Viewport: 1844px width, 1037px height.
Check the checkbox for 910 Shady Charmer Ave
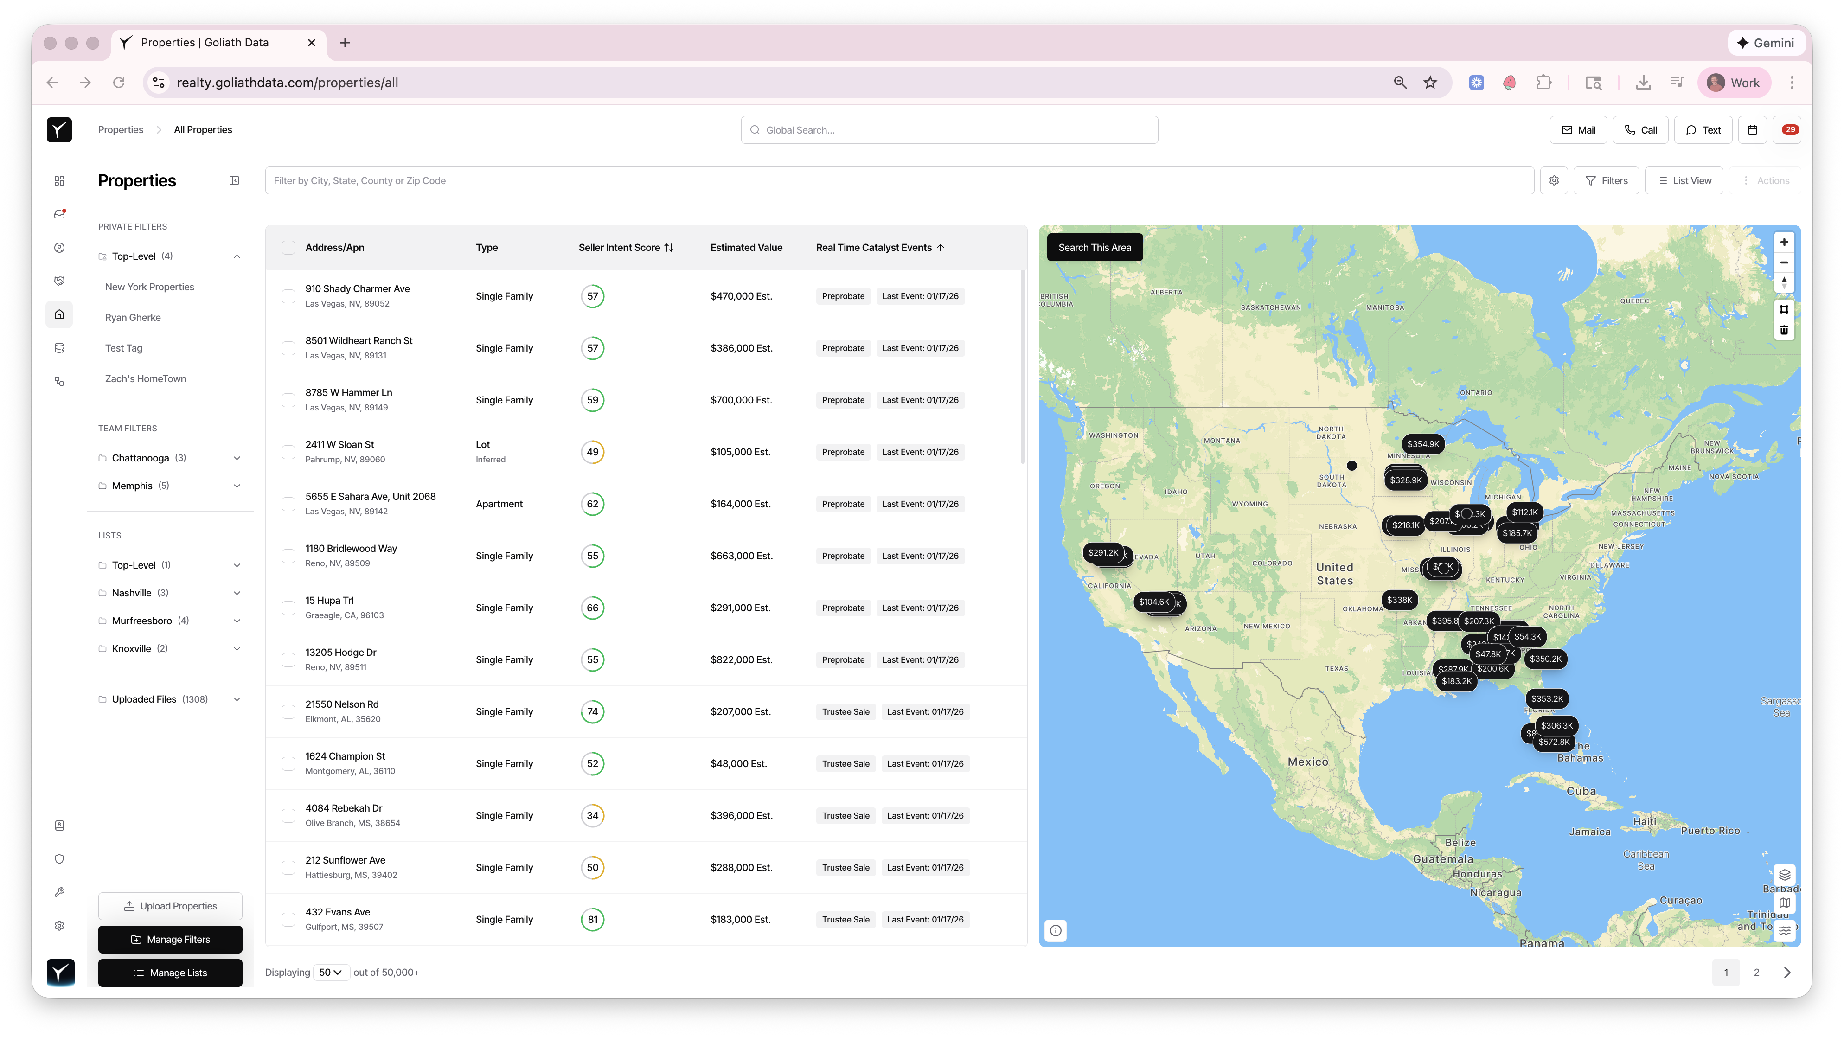point(288,295)
